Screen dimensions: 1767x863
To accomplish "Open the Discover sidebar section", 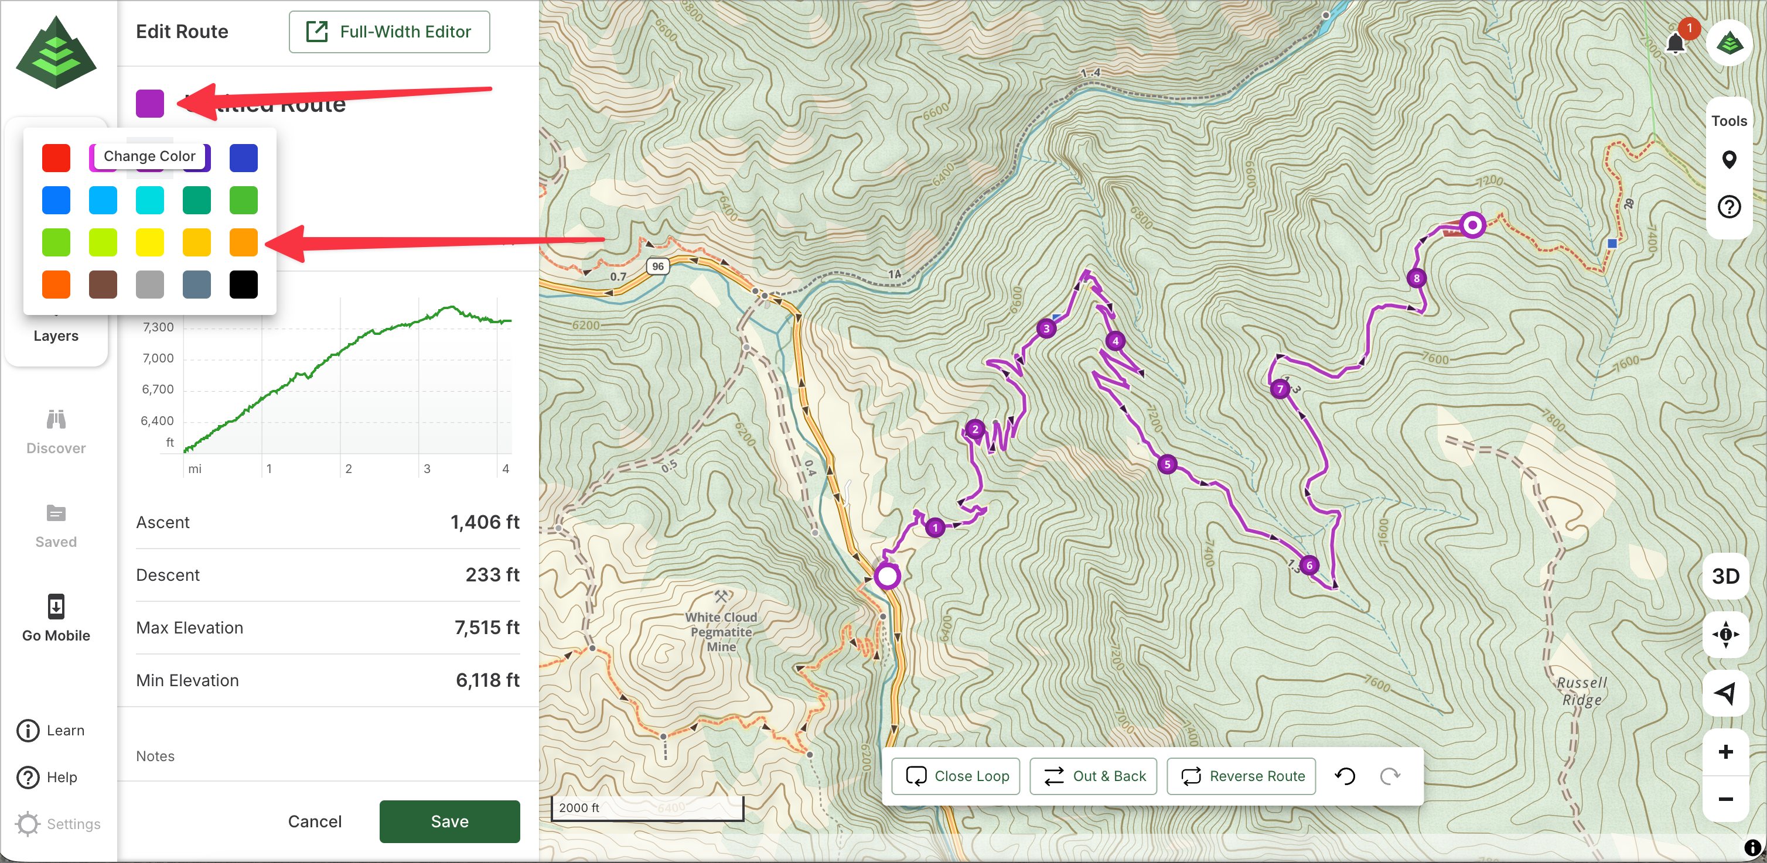I will (56, 432).
